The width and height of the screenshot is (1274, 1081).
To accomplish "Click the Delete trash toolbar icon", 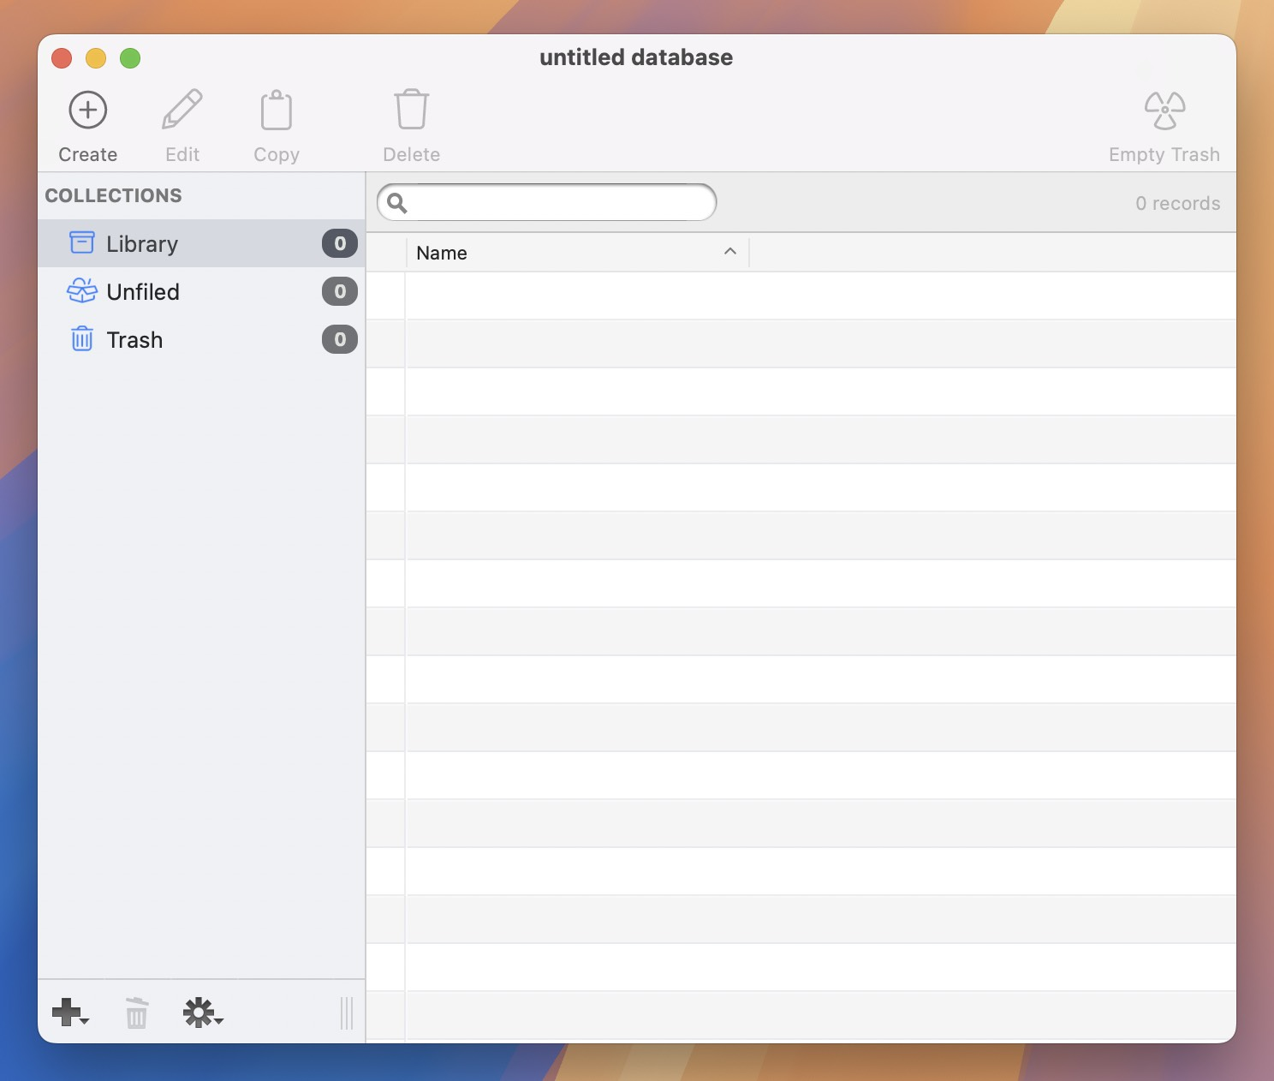I will coord(411,110).
